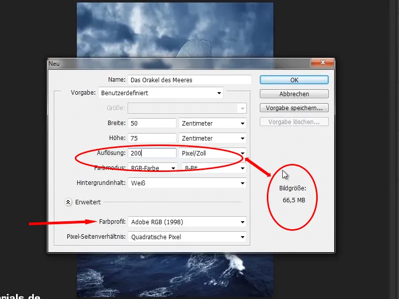Click the disabled Vorgabe löschen button
The height and width of the screenshot is (299, 399).
coord(294,122)
